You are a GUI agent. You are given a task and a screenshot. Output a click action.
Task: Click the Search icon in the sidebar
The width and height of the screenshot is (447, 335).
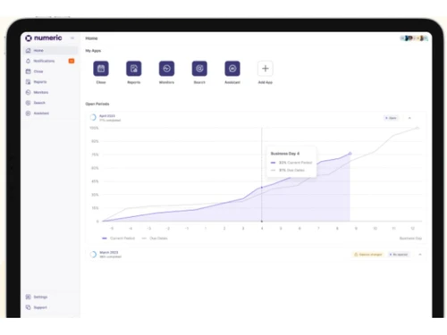29,103
